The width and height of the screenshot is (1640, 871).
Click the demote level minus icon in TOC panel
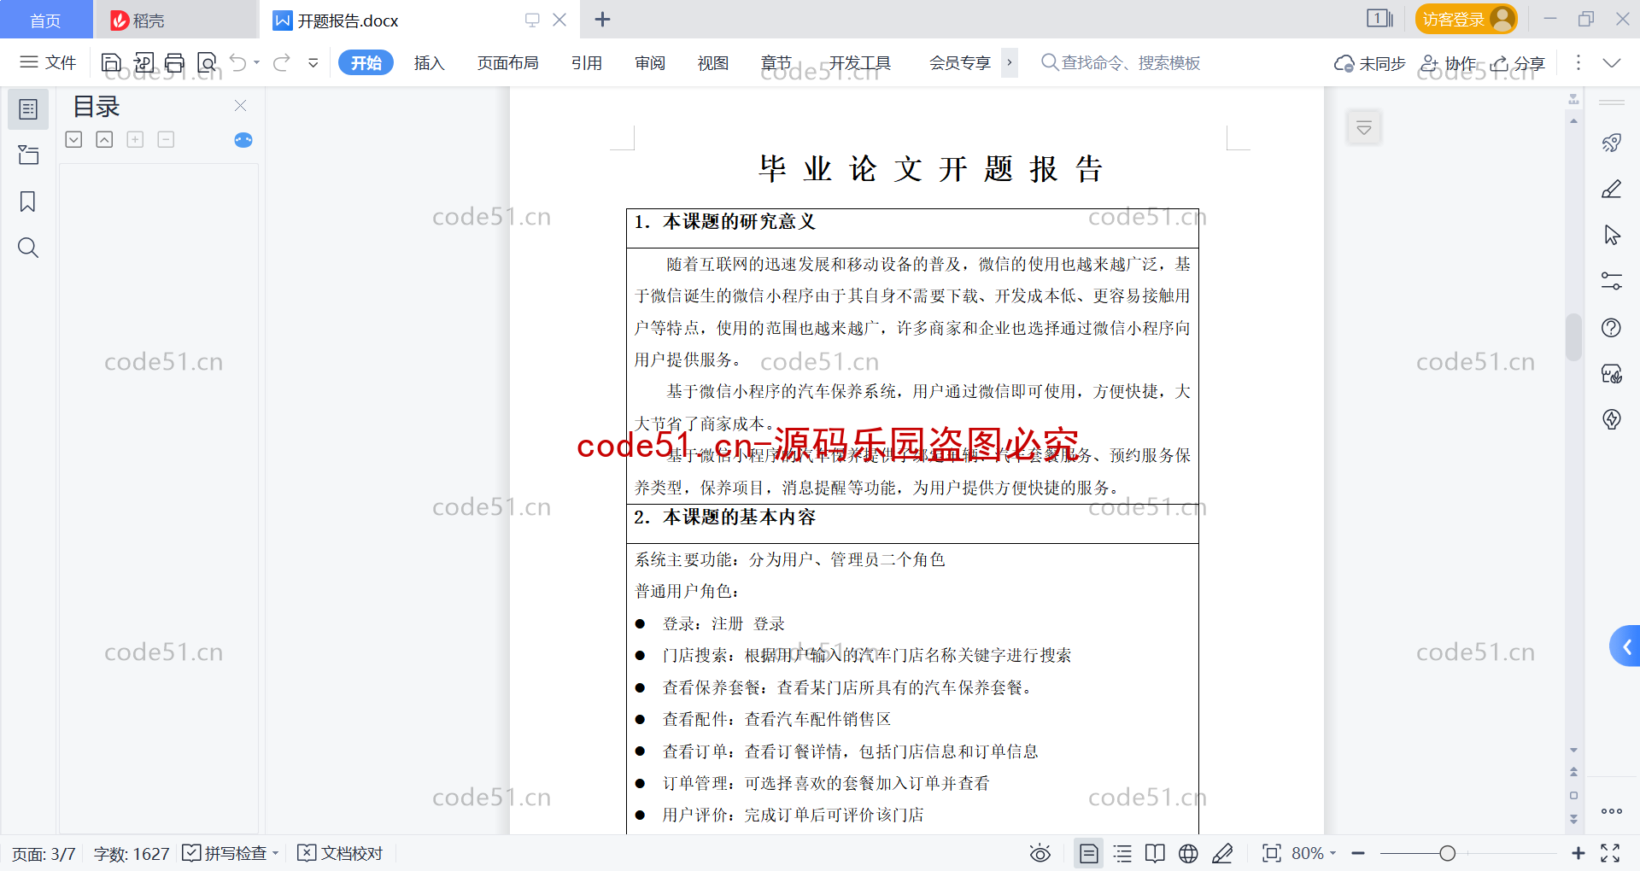tap(166, 139)
